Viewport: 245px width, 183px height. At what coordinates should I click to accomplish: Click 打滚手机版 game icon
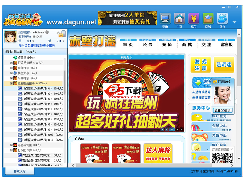coord(15,63)
